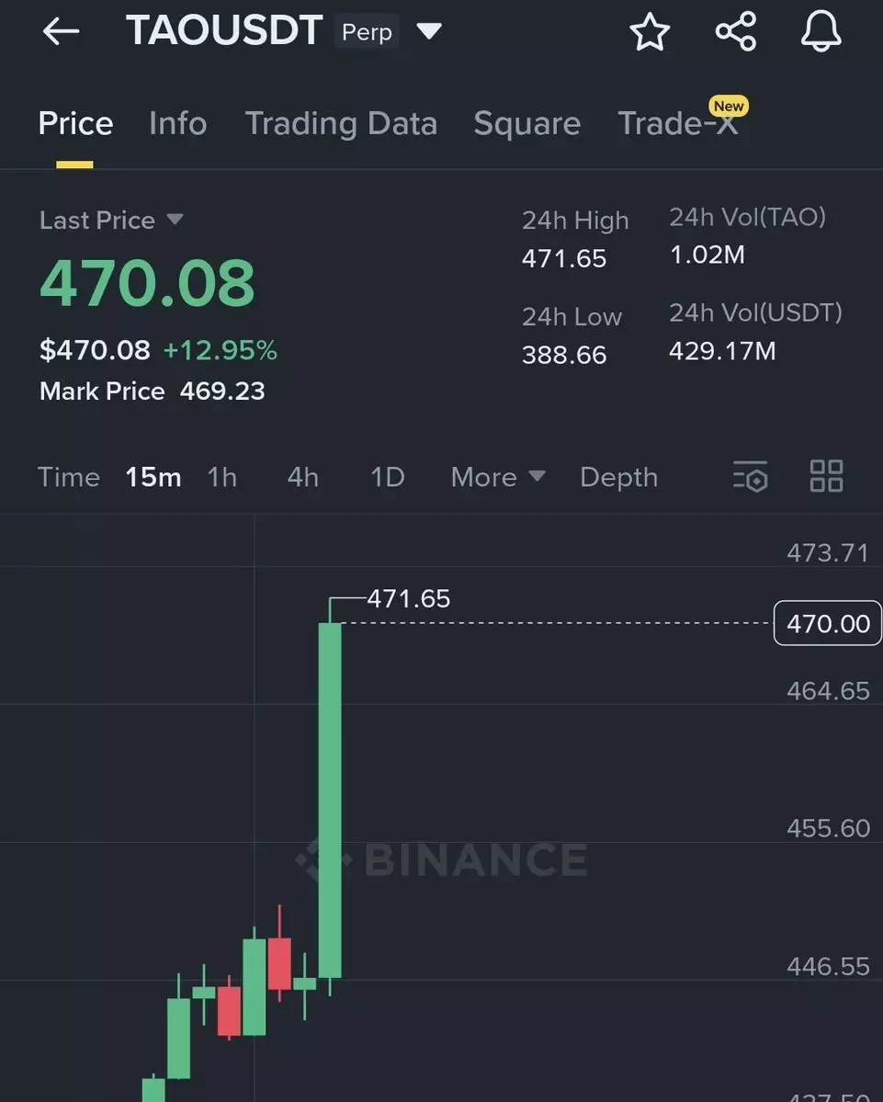Open the Trading Data tab
The height and width of the screenshot is (1102, 883).
click(341, 123)
